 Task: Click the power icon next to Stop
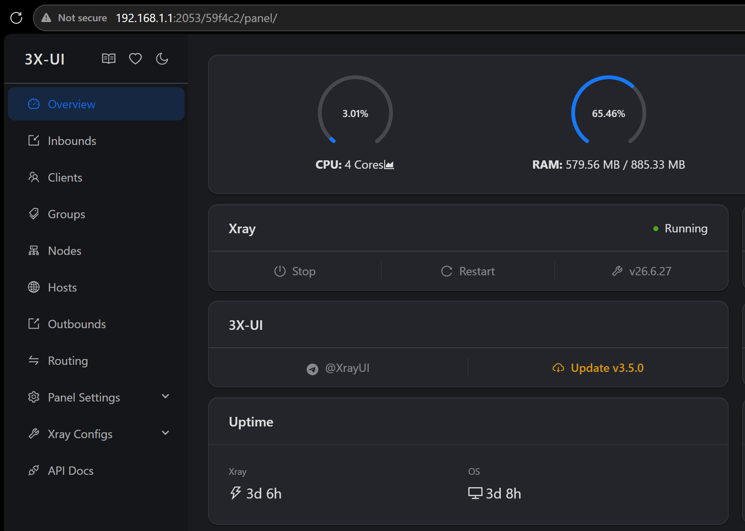pyautogui.click(x=280, y=271)
